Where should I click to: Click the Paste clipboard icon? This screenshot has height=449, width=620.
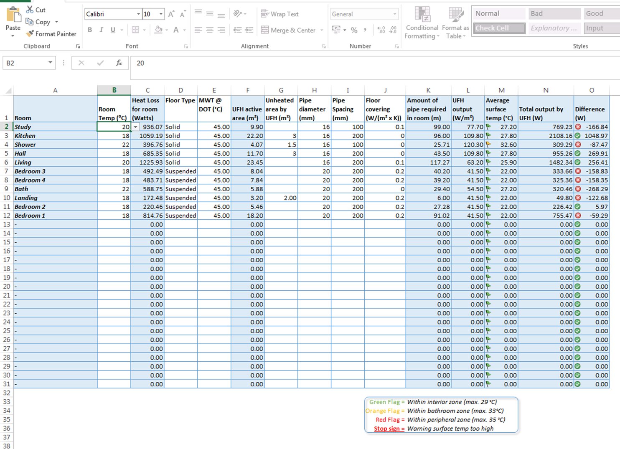(13, 15)
